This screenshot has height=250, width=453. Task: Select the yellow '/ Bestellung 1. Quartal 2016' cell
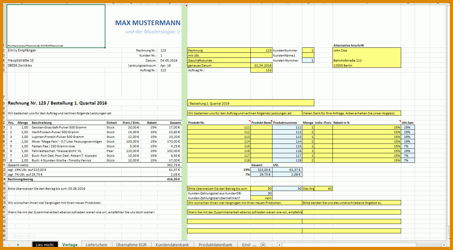251,103
